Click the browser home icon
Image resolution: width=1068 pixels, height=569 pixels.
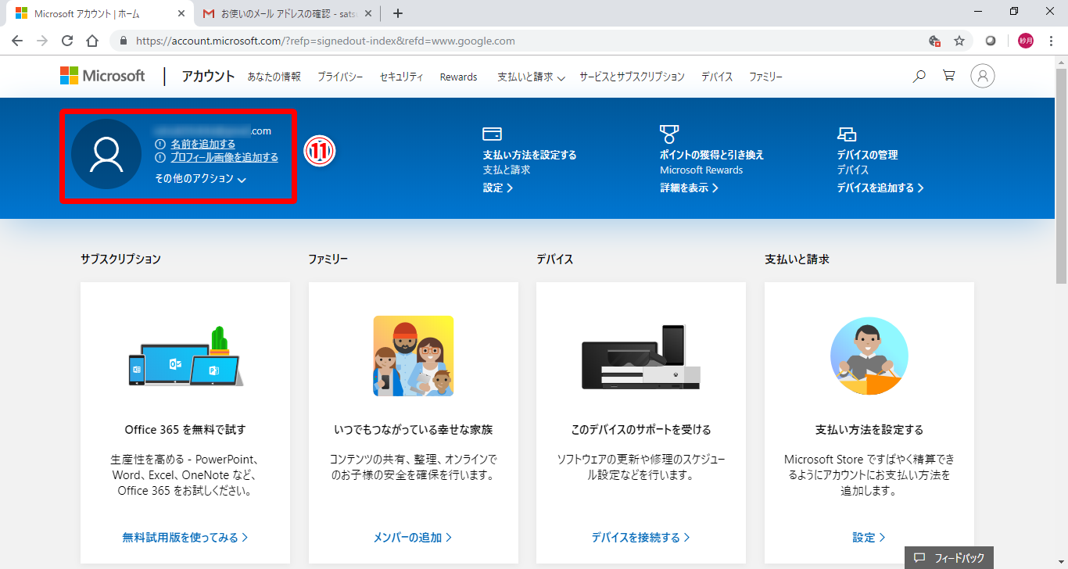coord(92,41)
